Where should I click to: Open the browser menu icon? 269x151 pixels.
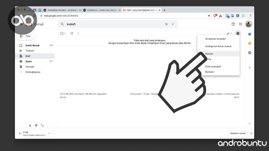pyautogui.click(x=250, y=15)
